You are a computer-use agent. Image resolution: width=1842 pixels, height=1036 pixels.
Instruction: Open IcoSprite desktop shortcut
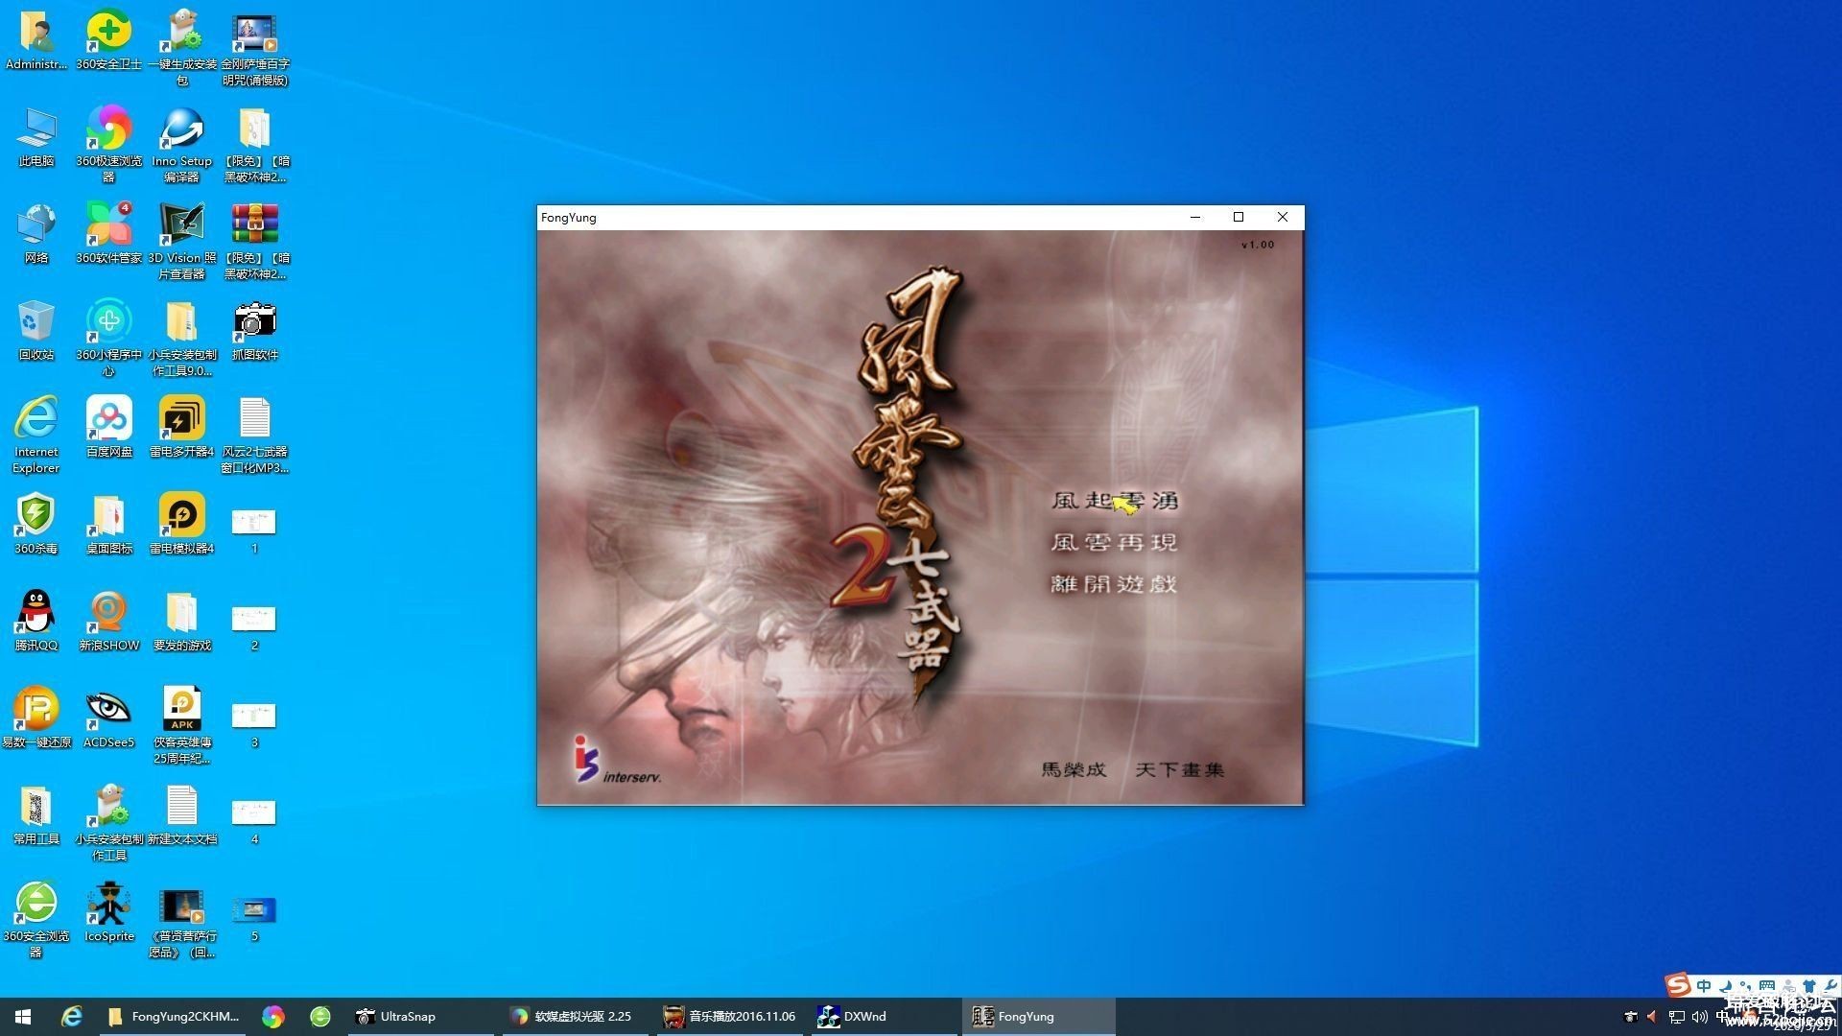[x=108, y=912]
